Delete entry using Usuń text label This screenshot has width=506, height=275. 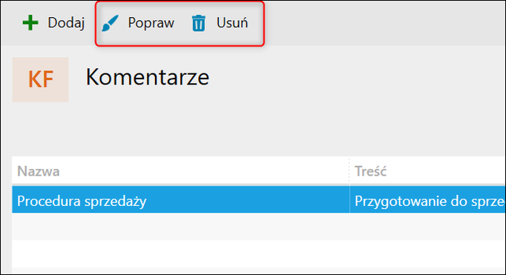coord(232,23)
